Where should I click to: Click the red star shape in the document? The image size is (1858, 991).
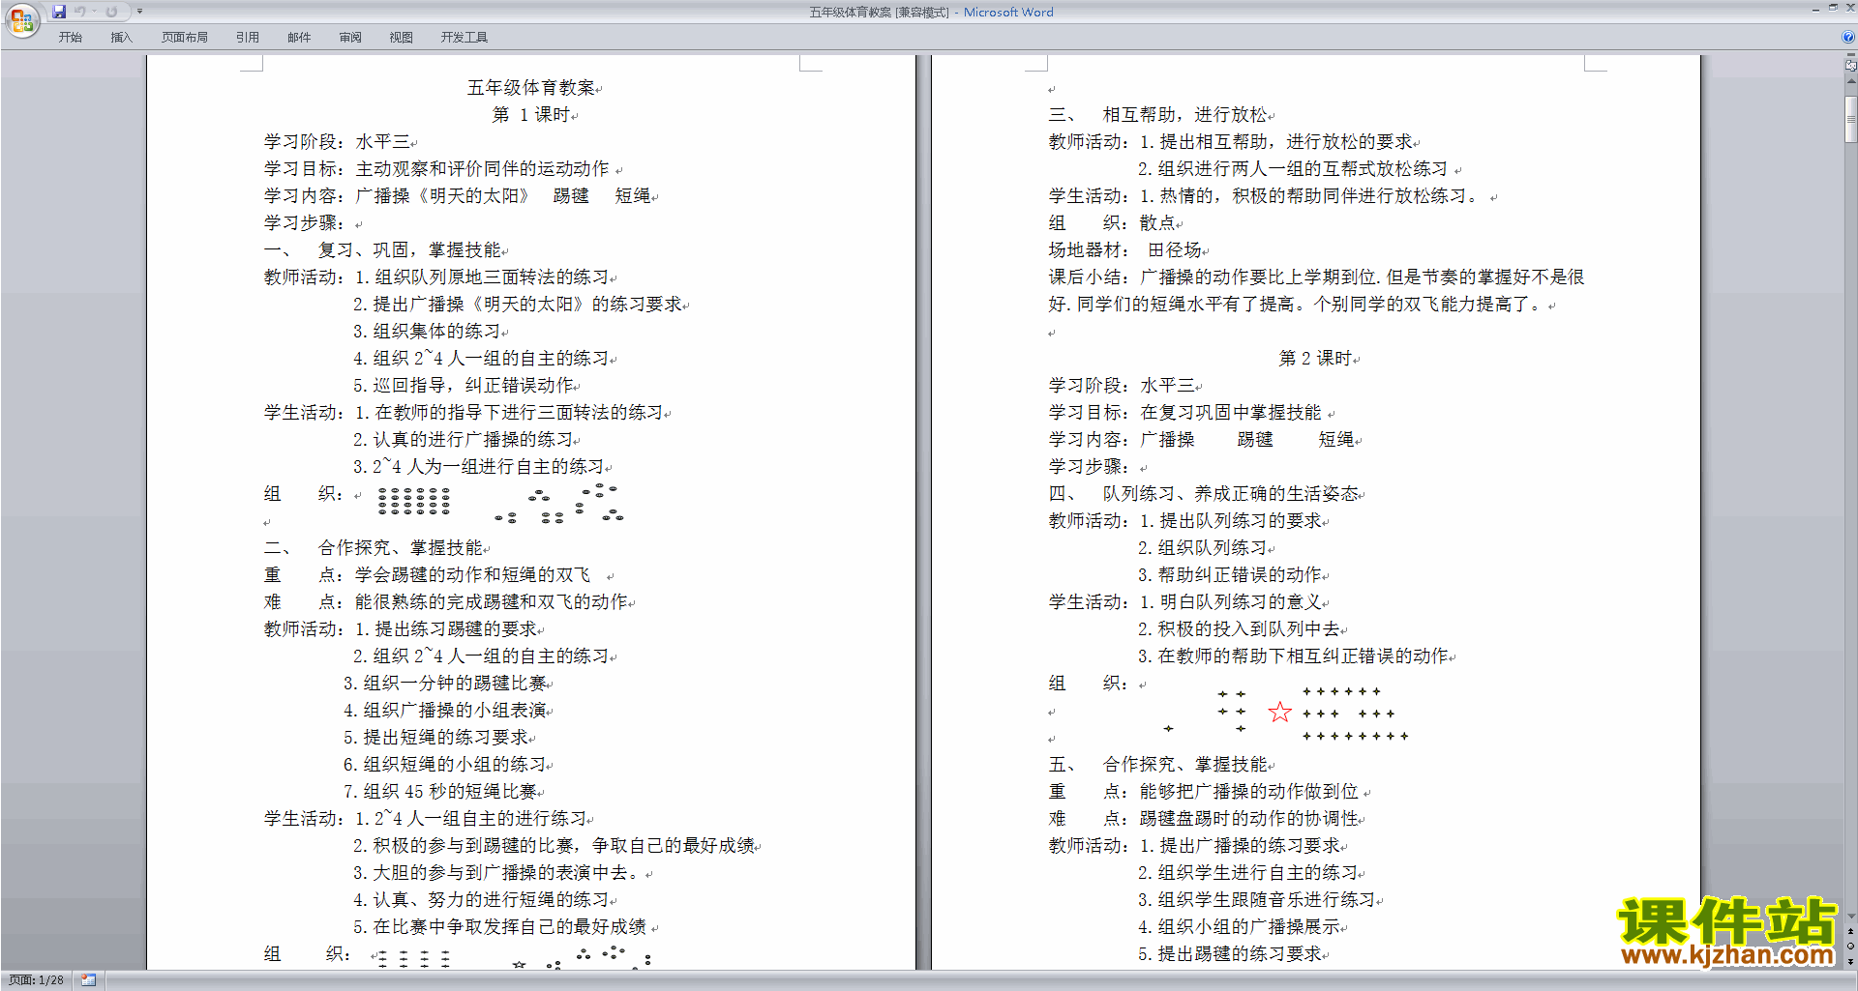pos(1279,713)
